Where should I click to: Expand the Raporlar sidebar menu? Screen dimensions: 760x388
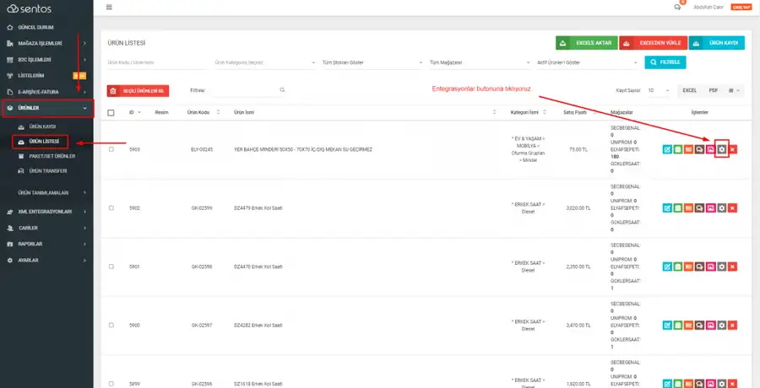pyautogui.click(x=46, y=244)
